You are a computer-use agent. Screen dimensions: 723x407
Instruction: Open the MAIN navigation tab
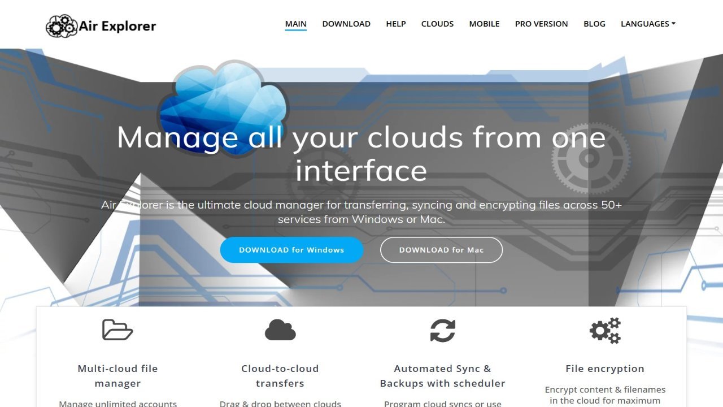[x=296, y=24]
